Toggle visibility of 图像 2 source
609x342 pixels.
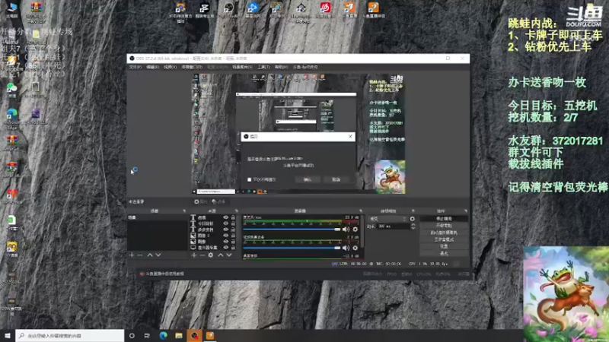click(225, 236)
